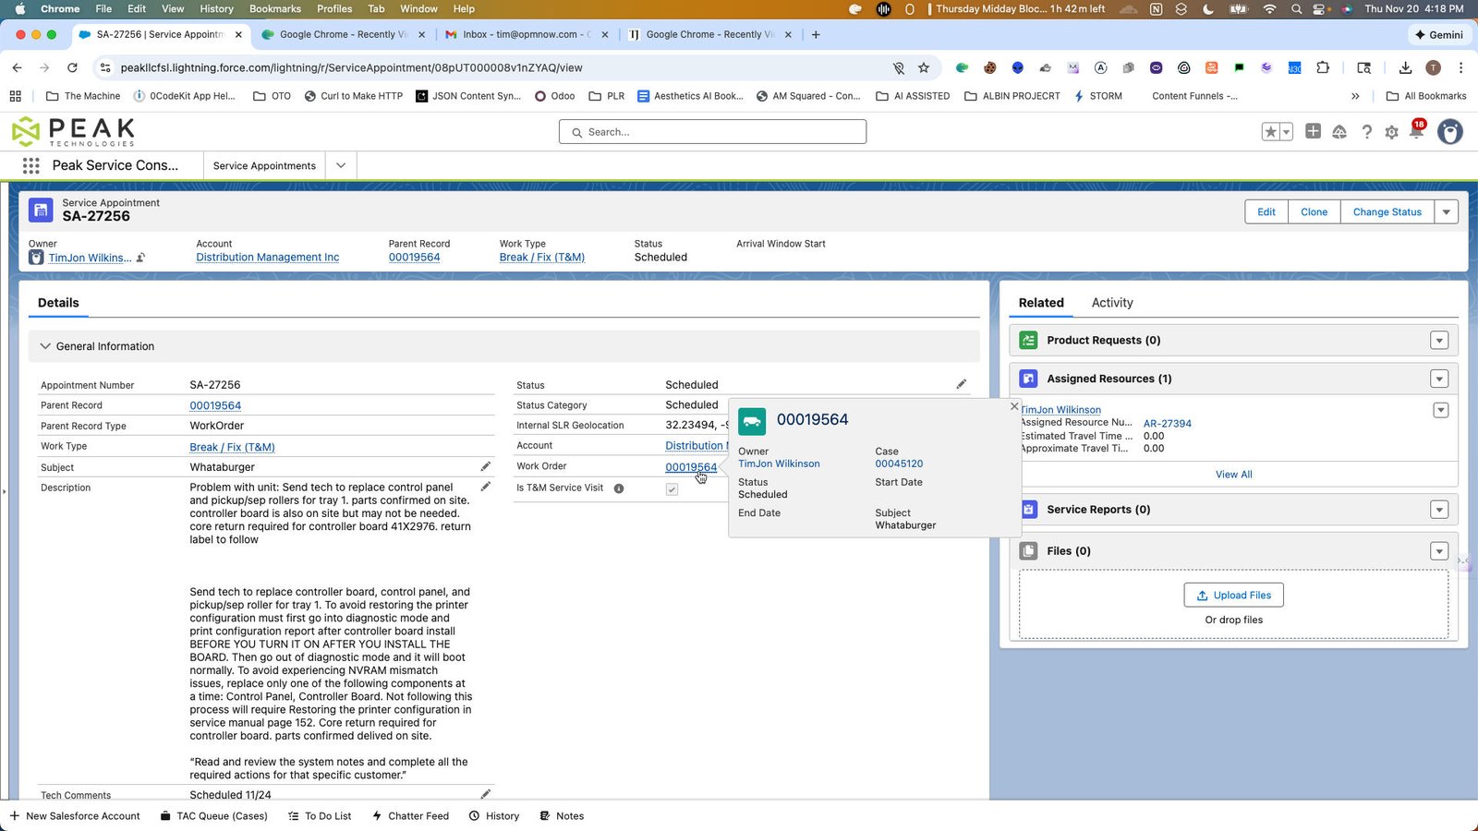The image size is (1478, 831).
Task: Open the Salesforce notifications bell
Action: coord(1416,132)
